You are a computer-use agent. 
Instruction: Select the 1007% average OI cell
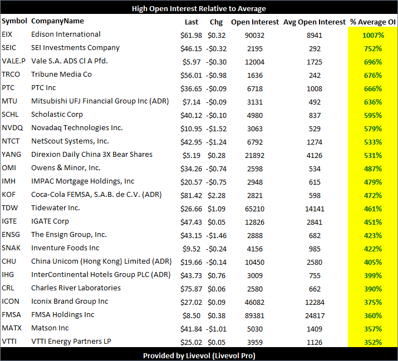pyautogui.click(x=373, y=35)
